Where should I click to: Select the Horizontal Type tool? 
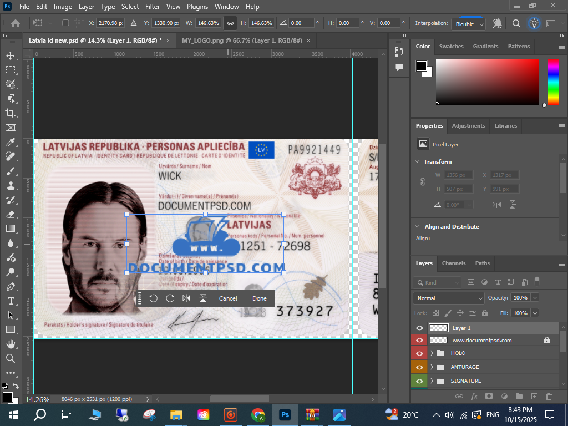(x=11, y=301)
